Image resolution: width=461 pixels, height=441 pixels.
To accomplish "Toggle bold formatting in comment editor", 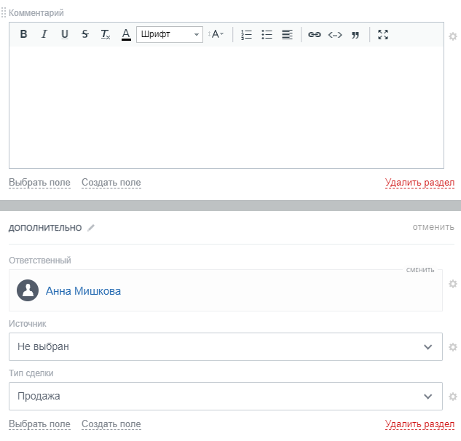I will 23,34.
